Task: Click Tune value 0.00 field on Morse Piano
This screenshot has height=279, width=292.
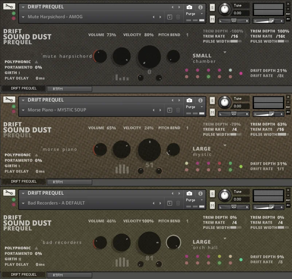Action: (x=241, y=106)
